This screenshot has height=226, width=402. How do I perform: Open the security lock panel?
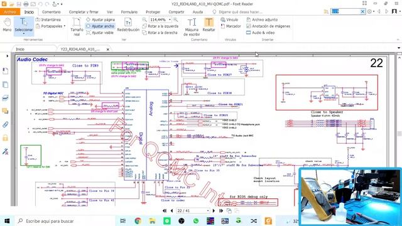click(x=5, y=138)
